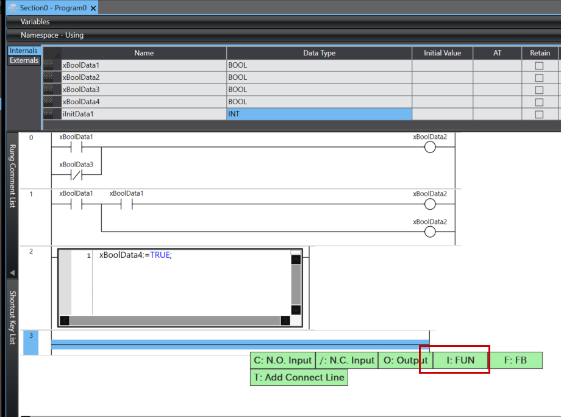Open the Shortcut Key List side tab

pyautogui.click(x=12, y=317)
